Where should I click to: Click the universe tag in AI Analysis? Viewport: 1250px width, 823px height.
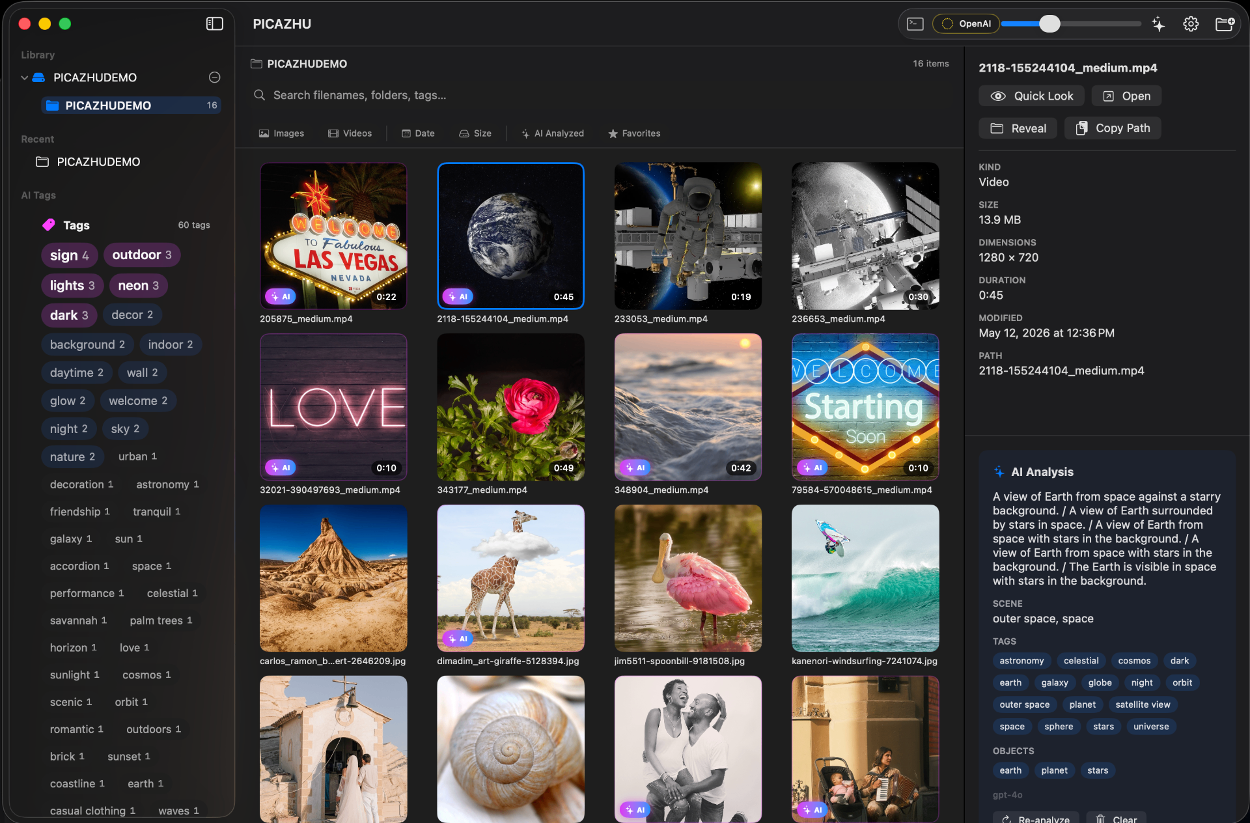[x=1151, y=727]
